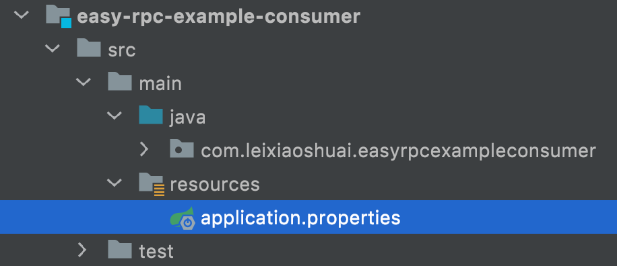Click the easy-rpc-example-consumer module folder icon

click(58, 17)
